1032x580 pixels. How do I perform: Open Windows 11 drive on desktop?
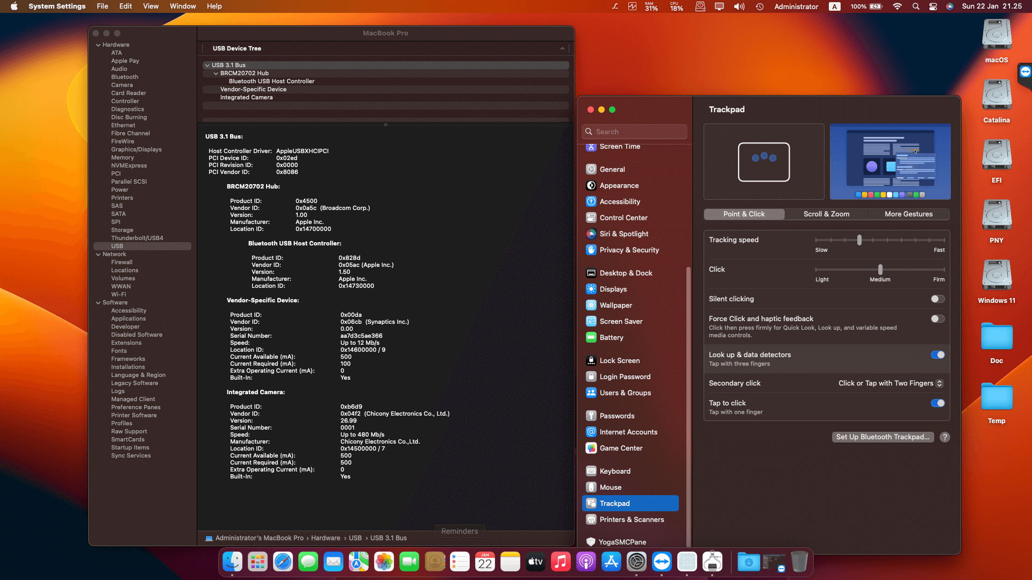(x=997, y=281)
